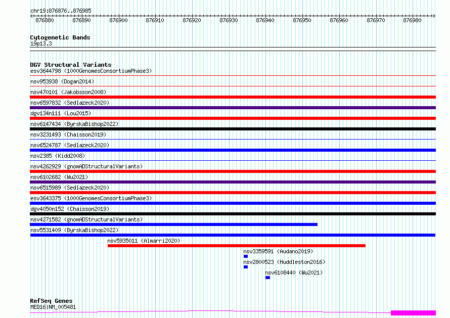Click ruler position 876920

[192, 20]
